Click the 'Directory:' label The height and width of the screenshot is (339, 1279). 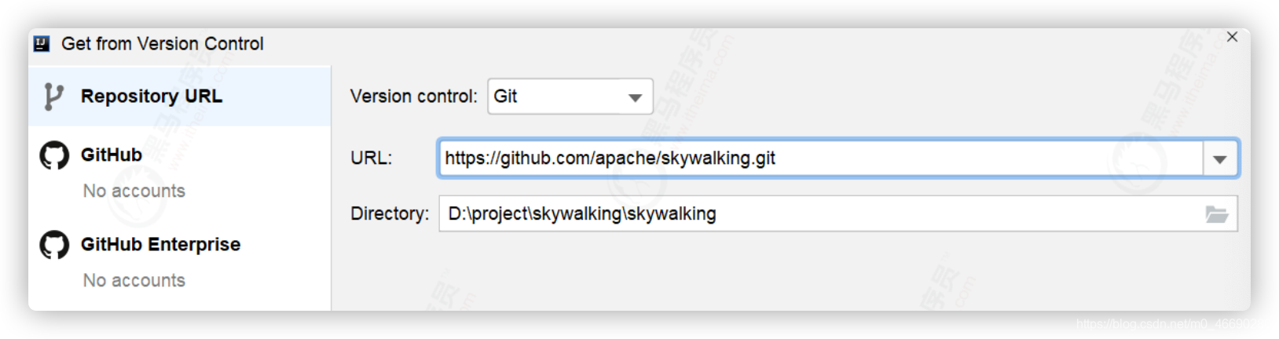[x=390, y=214]
